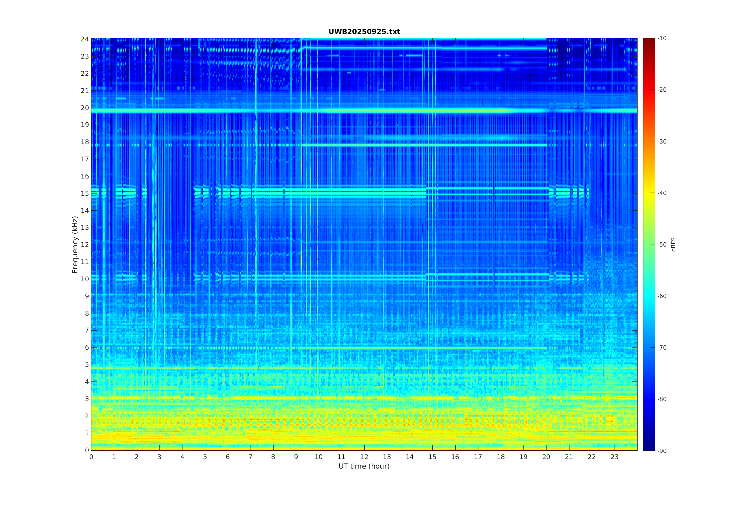The width and height of the screenshot is (736, 506).
Task: Click the -10 tick label on colorbar
Action: pos(662,38)
